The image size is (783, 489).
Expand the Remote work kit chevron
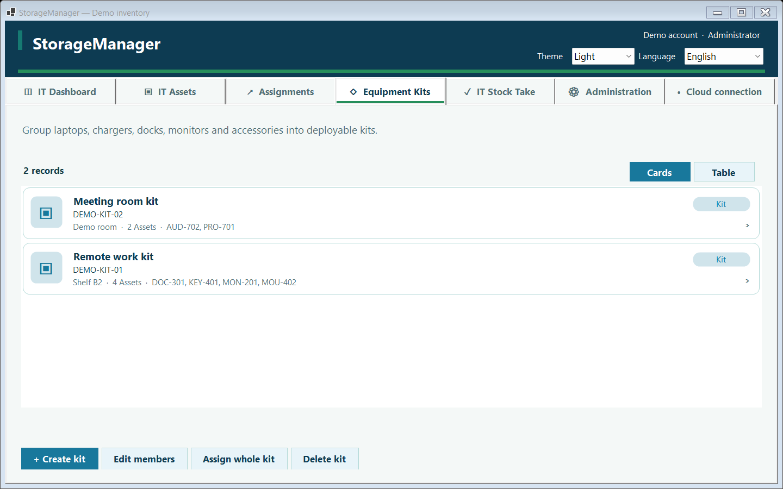click(x=747, y=281)
